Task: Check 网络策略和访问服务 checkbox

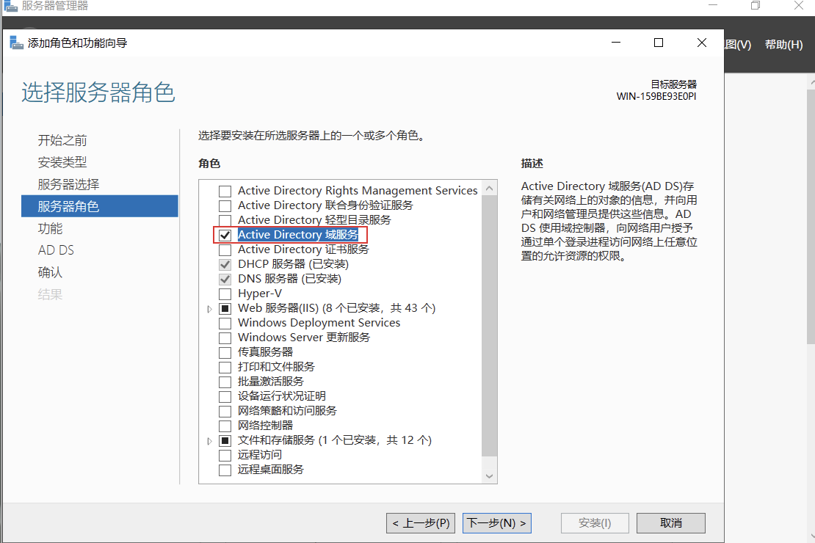Action: (225, 412)
